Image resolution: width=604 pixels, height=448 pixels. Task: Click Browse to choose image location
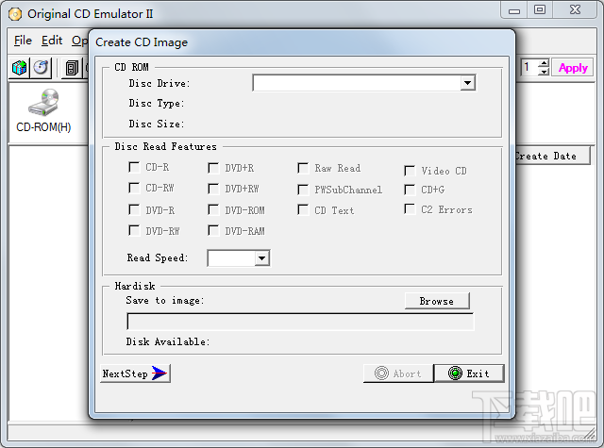pos(437,301)
